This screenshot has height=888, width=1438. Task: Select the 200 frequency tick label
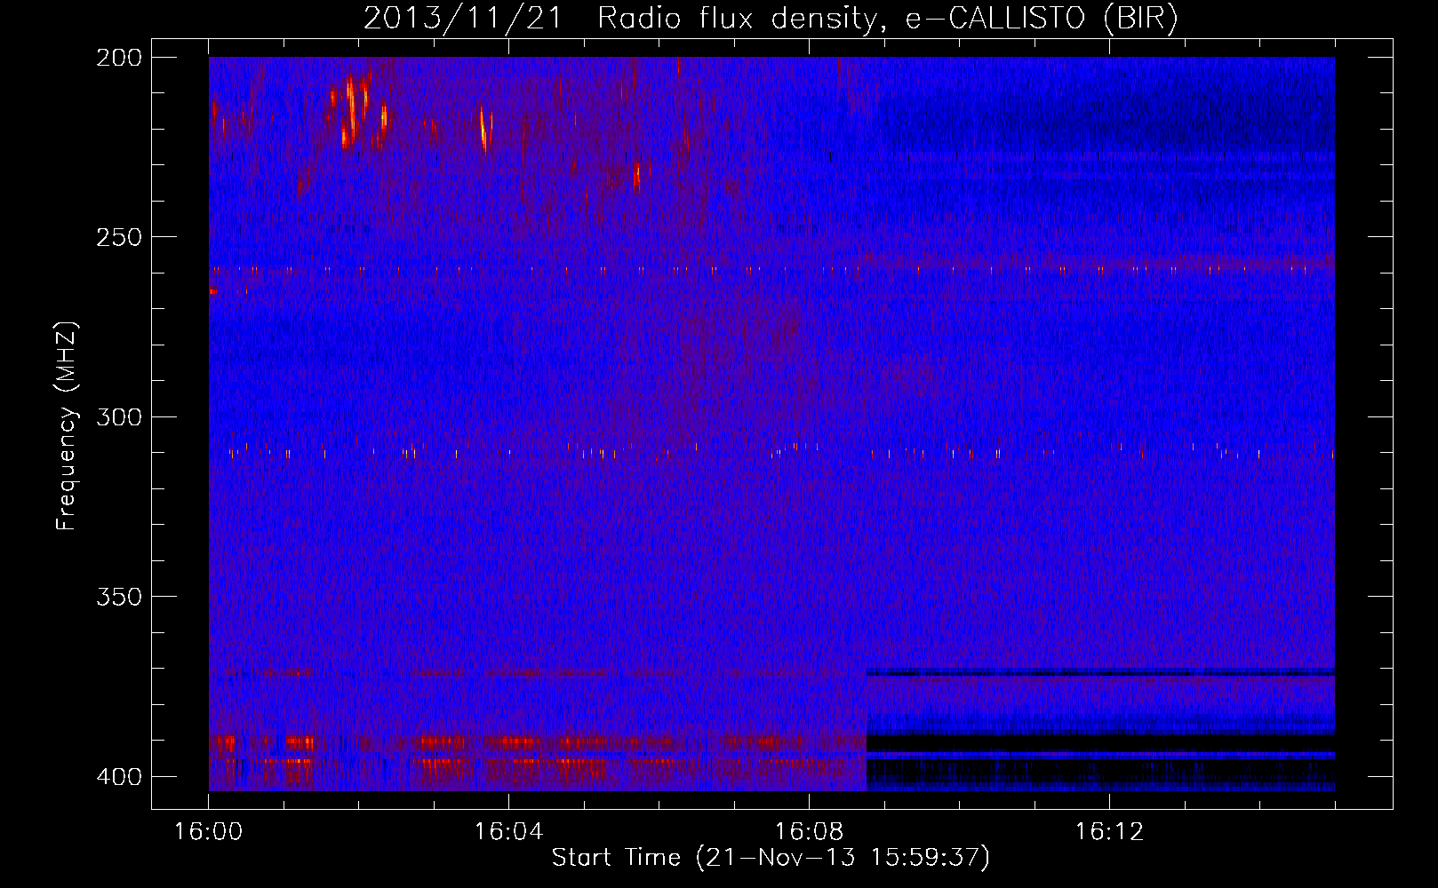coord(119,58)
